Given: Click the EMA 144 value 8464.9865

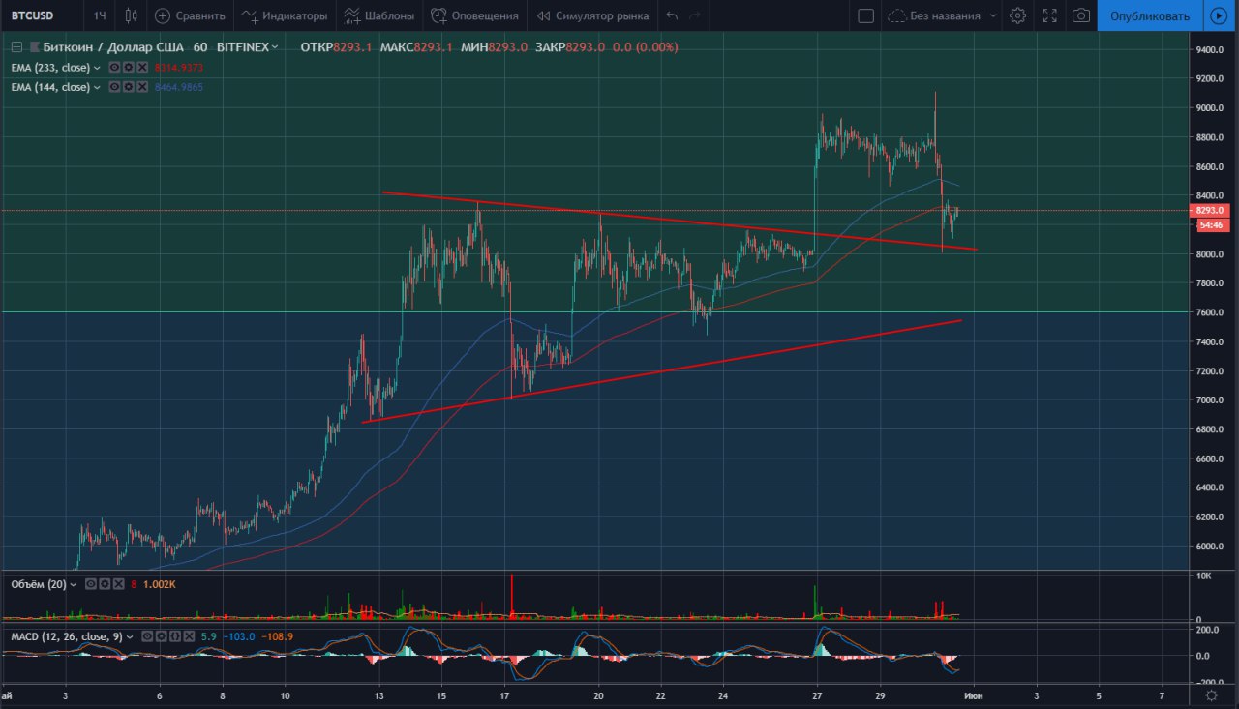Looking at the screenshot, I should [x=178, y=87].
